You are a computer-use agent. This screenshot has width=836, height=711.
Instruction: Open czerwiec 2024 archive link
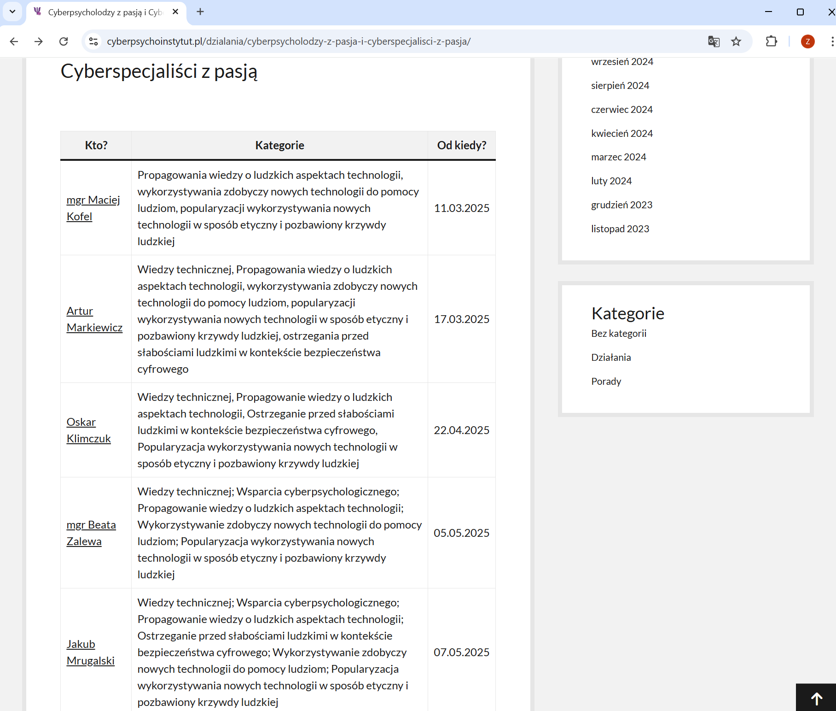tap(622, 110)
